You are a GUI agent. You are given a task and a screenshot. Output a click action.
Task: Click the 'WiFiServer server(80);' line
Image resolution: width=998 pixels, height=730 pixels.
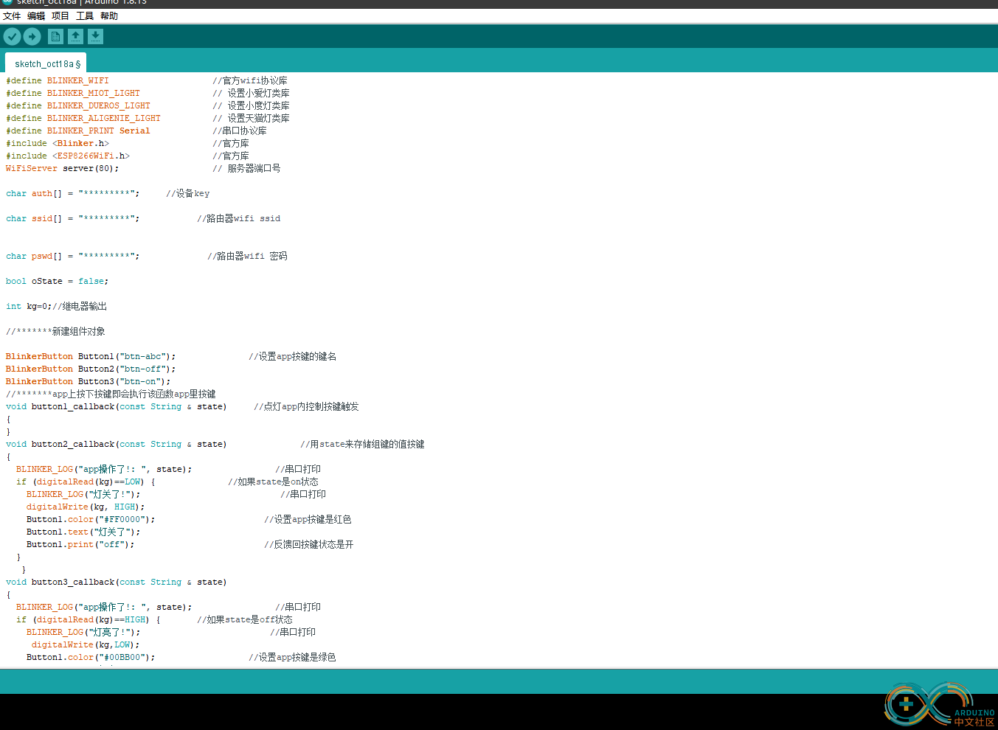point(63,169)
